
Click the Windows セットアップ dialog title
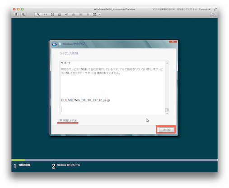[x=74, y=44]
